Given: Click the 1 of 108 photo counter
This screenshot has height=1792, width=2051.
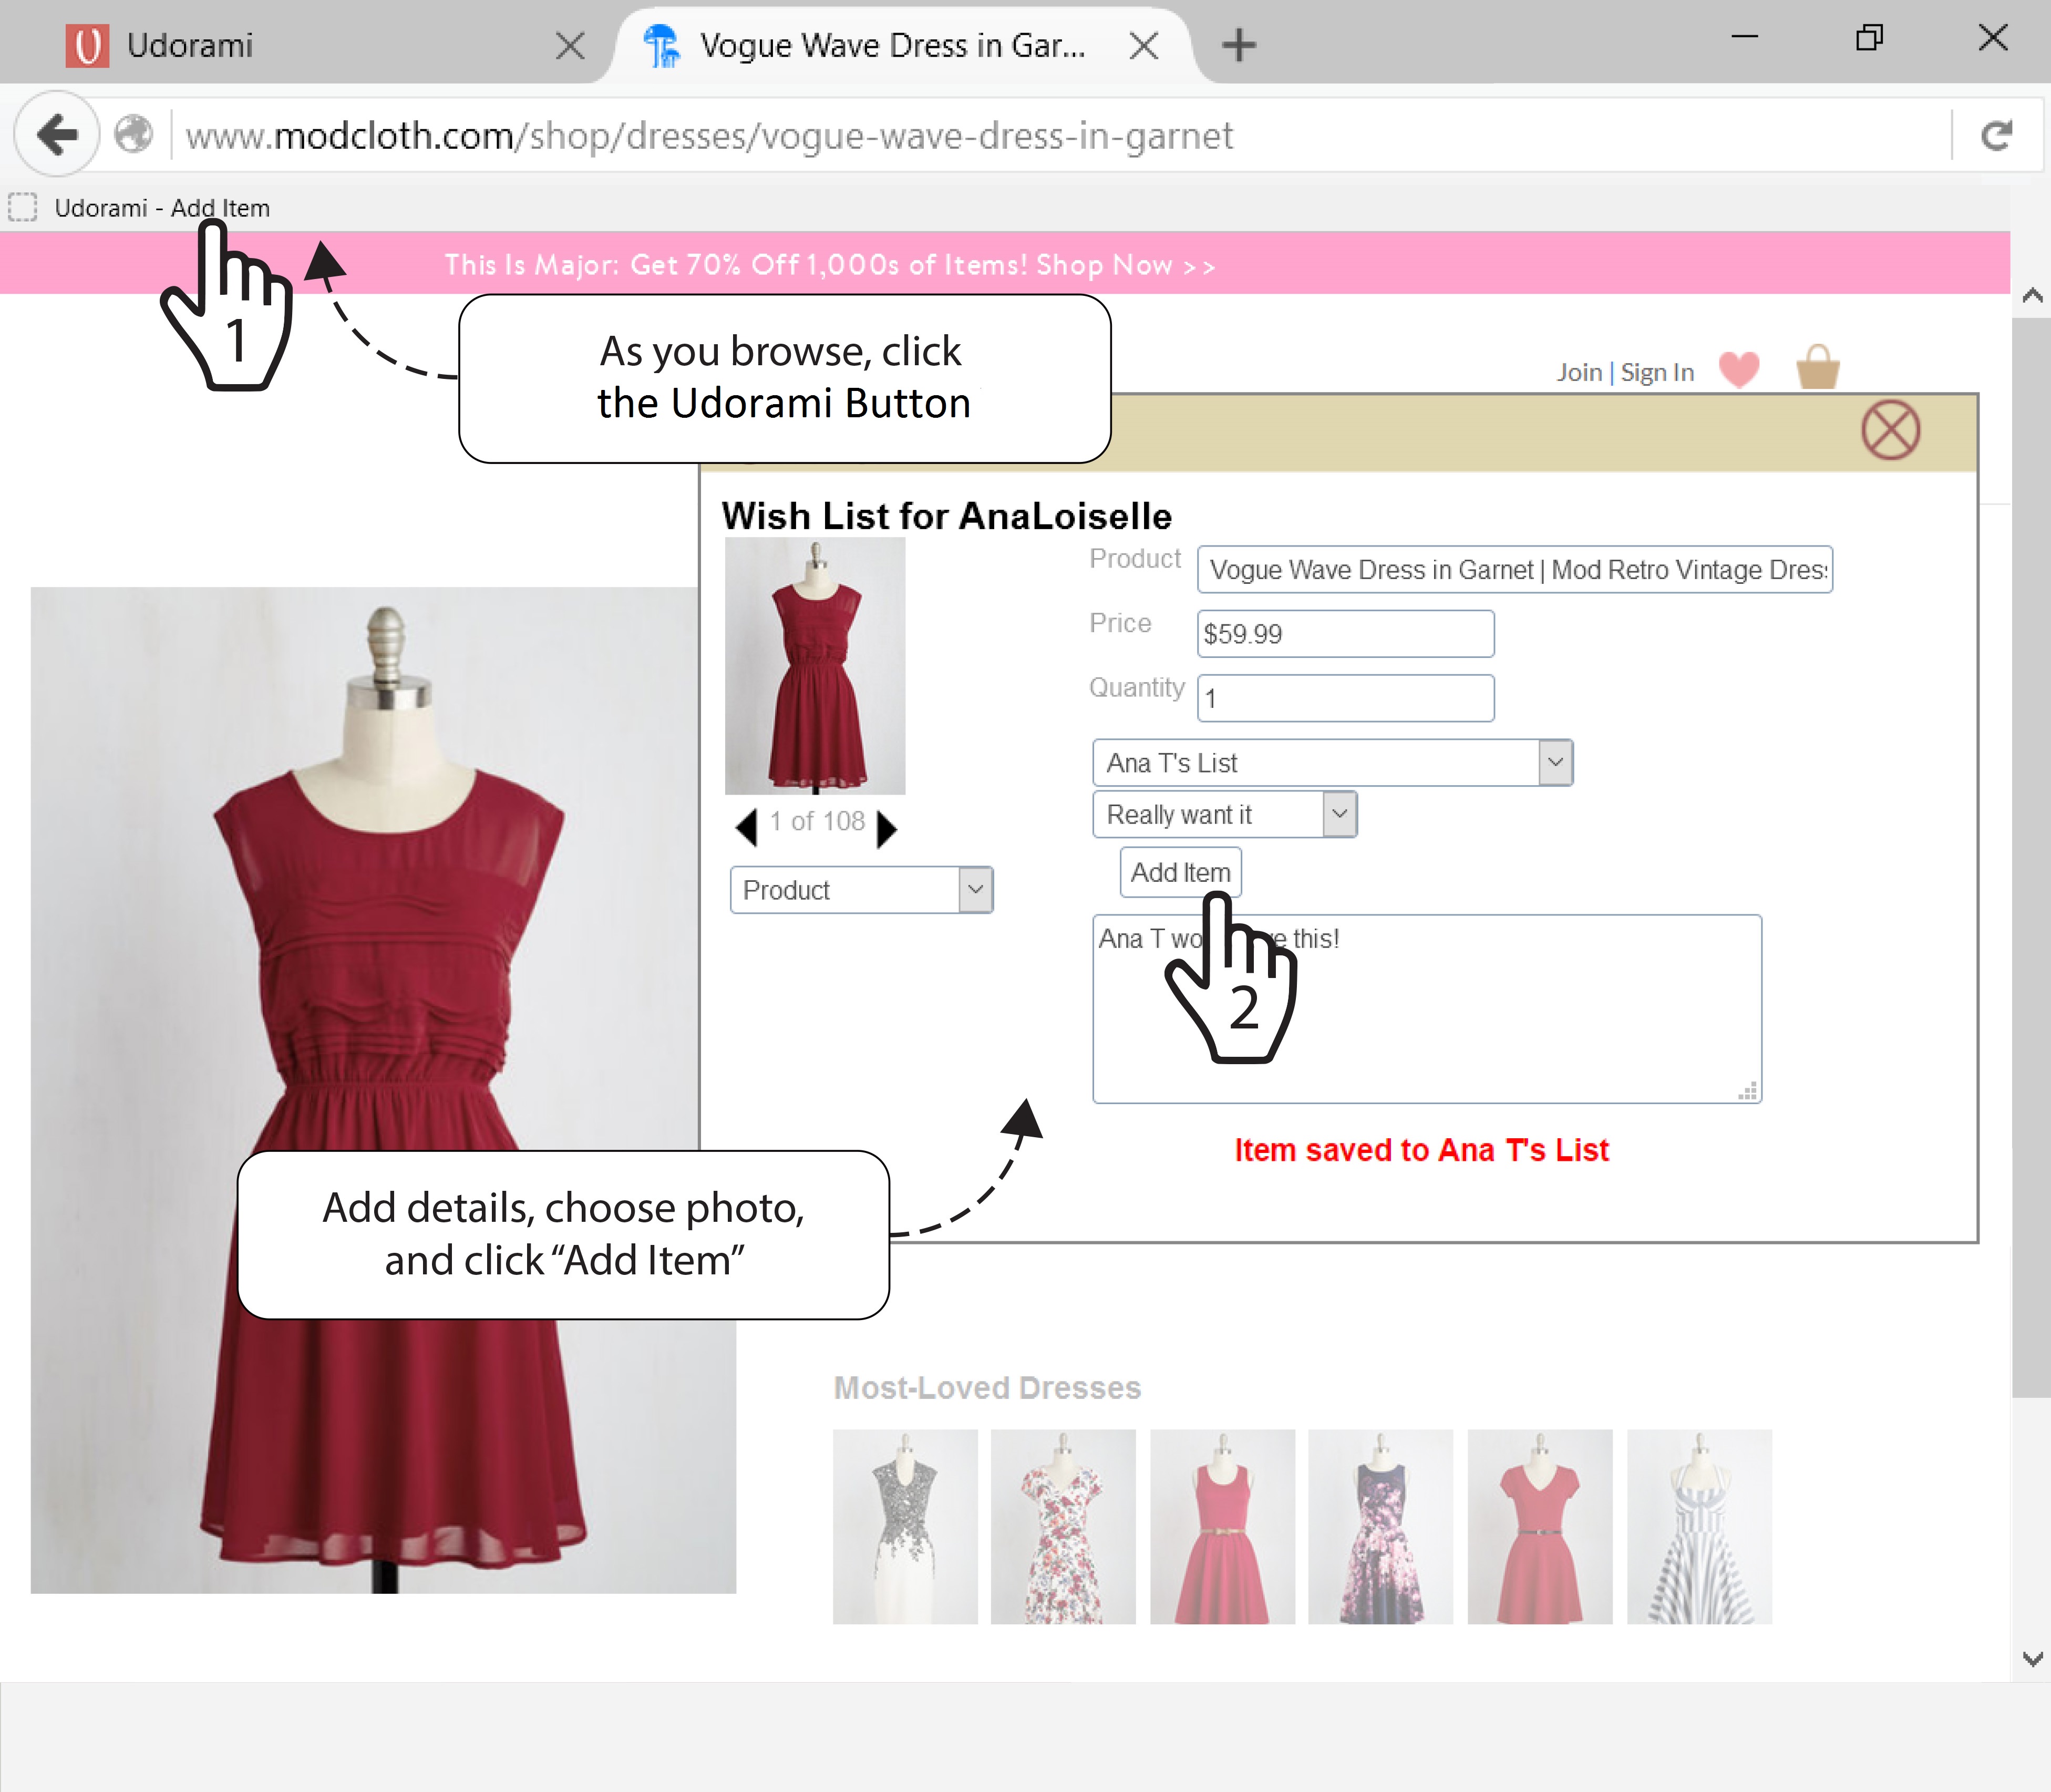Looking at the screenshot, I should 817,822.
